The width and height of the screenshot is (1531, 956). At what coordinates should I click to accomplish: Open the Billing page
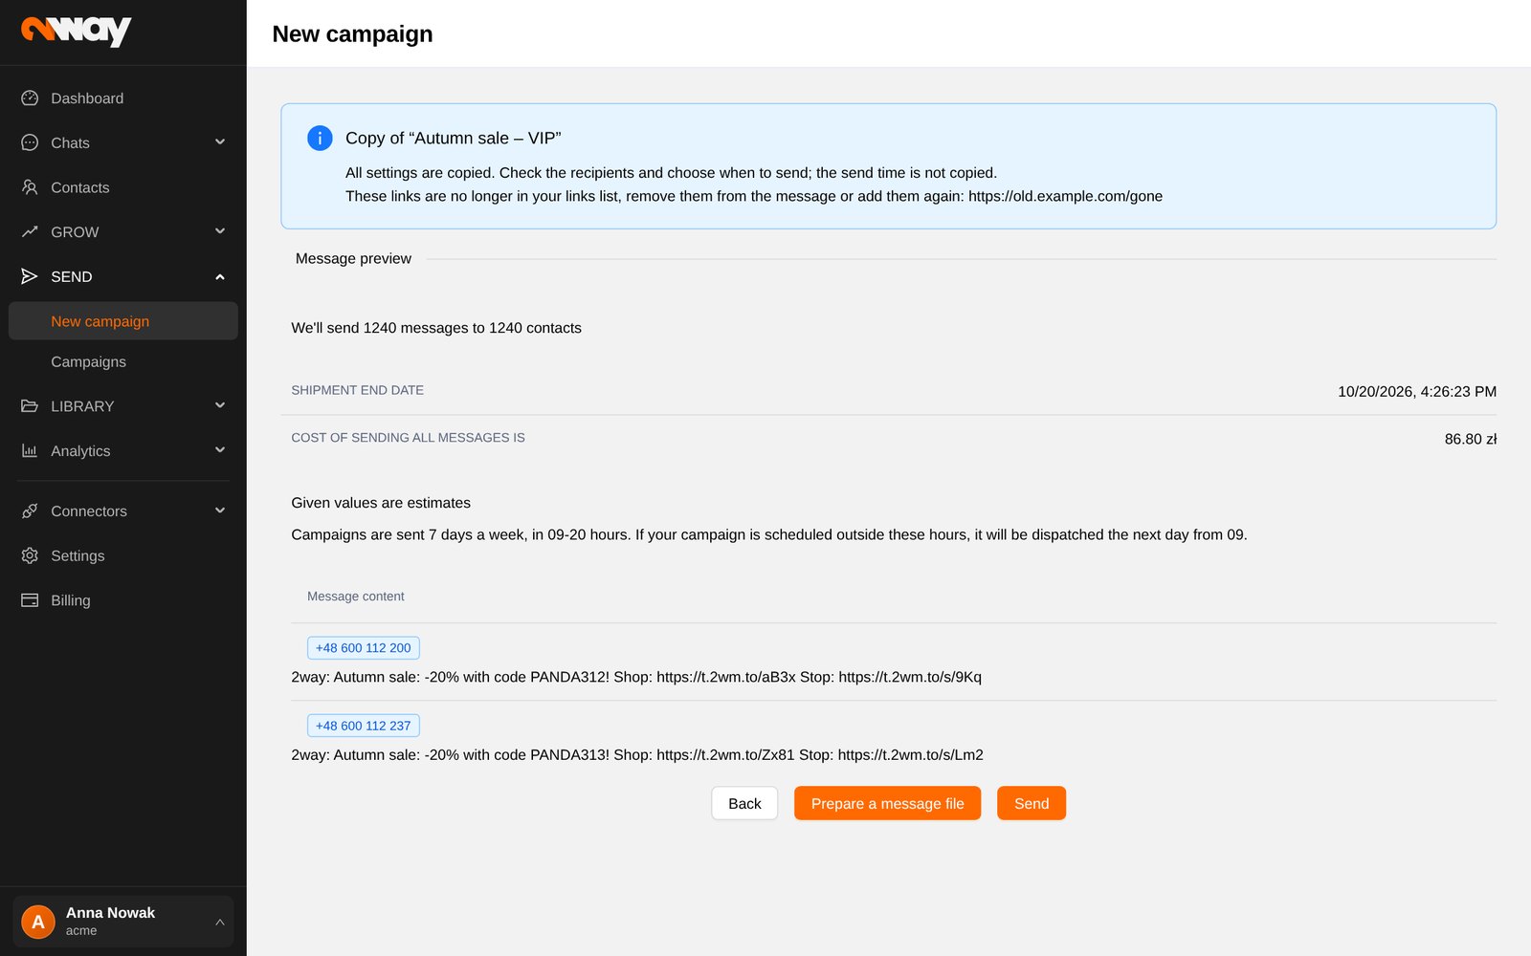point(123,600)
